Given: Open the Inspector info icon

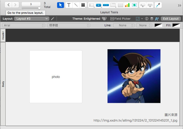Looking at the screenshot, I should pyautogui.click(x=147, y=19).
